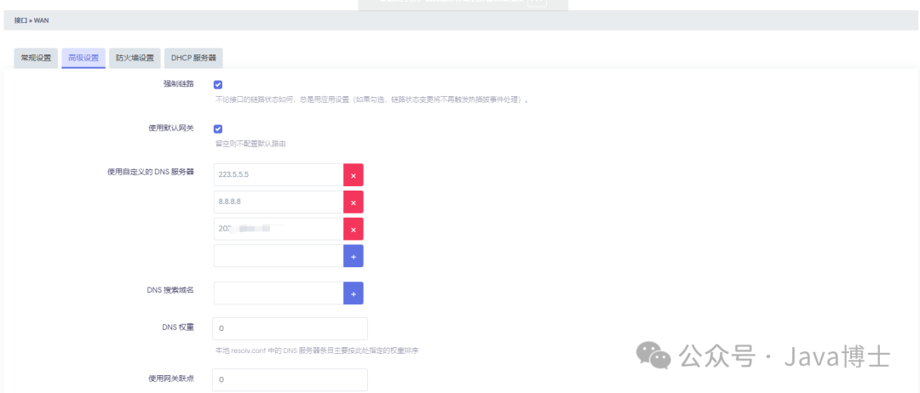The height and width of the screenshot is (393, 920).
Task: Add a new custom DNS server row
Action: click(x=353, y=256)
